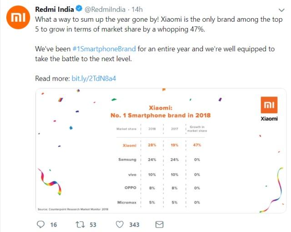Click the Redmi India account name

pyautogui.click(x=55, y=9)
